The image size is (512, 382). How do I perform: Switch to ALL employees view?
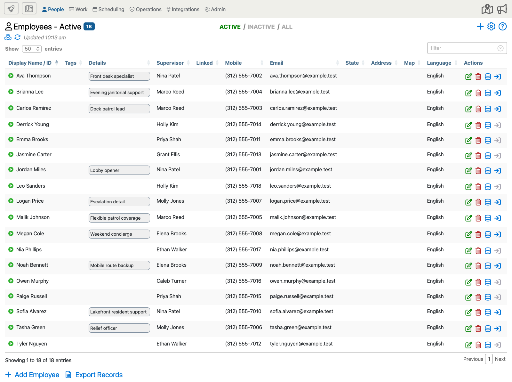[287, 27]
